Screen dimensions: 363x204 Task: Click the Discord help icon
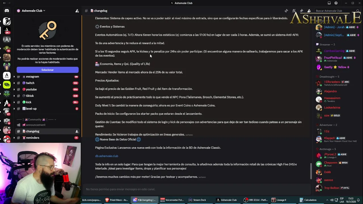click(336, 3)
